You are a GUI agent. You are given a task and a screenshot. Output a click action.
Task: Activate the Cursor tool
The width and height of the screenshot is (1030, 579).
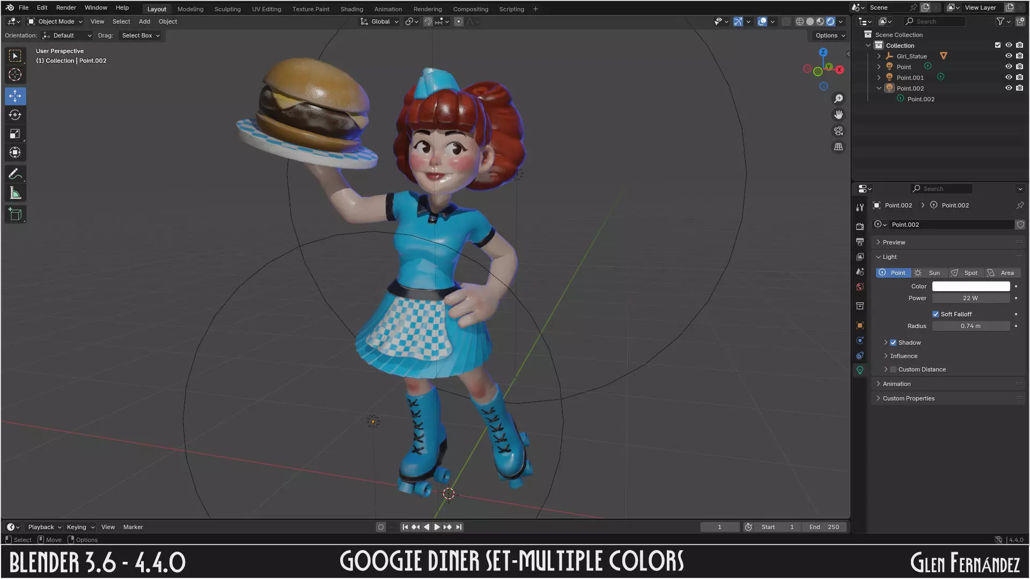pos(15,75)
